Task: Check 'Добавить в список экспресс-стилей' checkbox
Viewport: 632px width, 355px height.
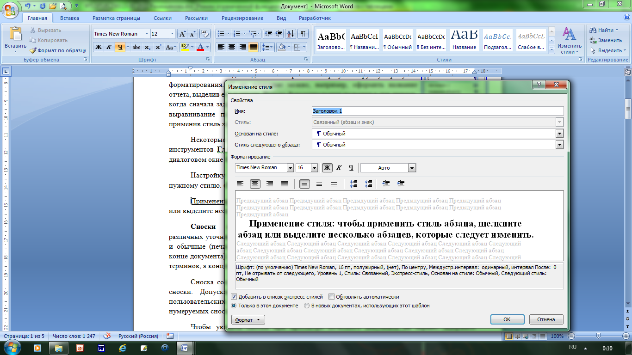Action: [x=234, y=297]
